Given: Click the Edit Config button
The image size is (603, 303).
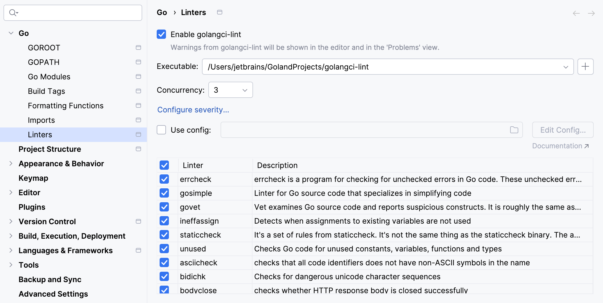Looking at the screenshot, I should point(562,130).
